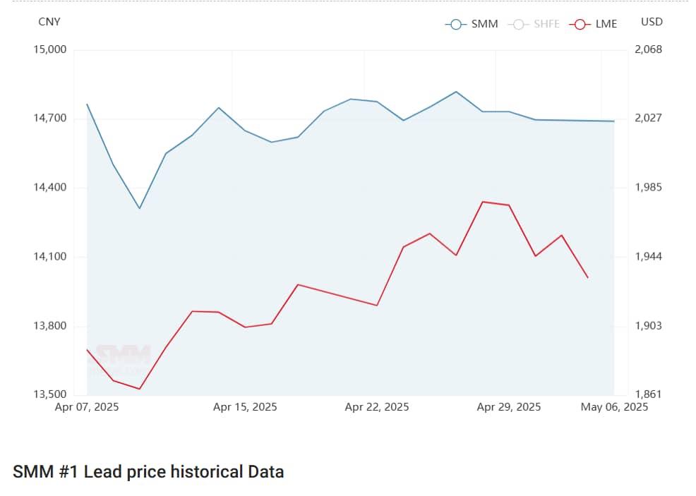Click the CNY axis unit label
Viewport: 696px width, 496px height.
click(x=49, y=22)
